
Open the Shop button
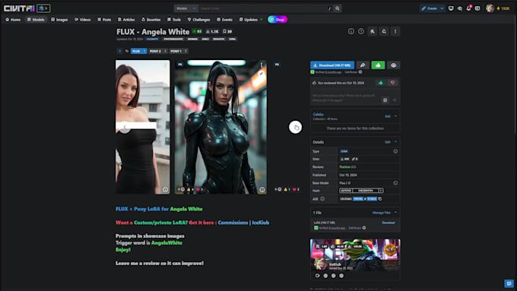pos(278,20)
